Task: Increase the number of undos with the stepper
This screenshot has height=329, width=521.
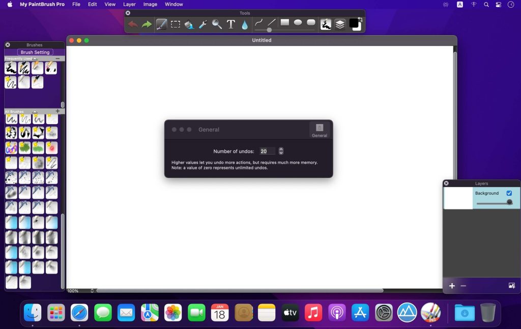Action: click(280, 149)
